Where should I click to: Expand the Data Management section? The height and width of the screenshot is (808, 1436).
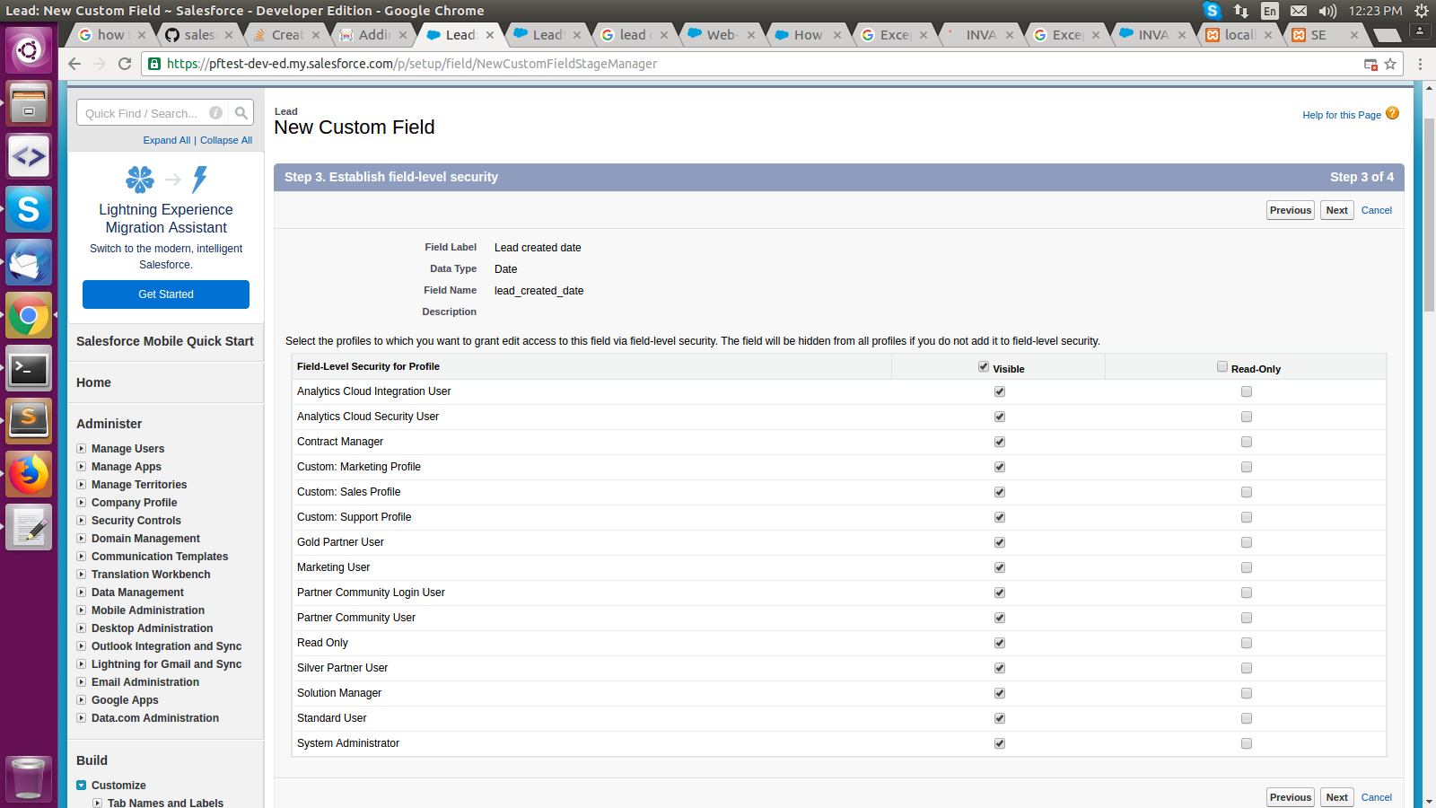pyautogui.click(x=82, y=593)
